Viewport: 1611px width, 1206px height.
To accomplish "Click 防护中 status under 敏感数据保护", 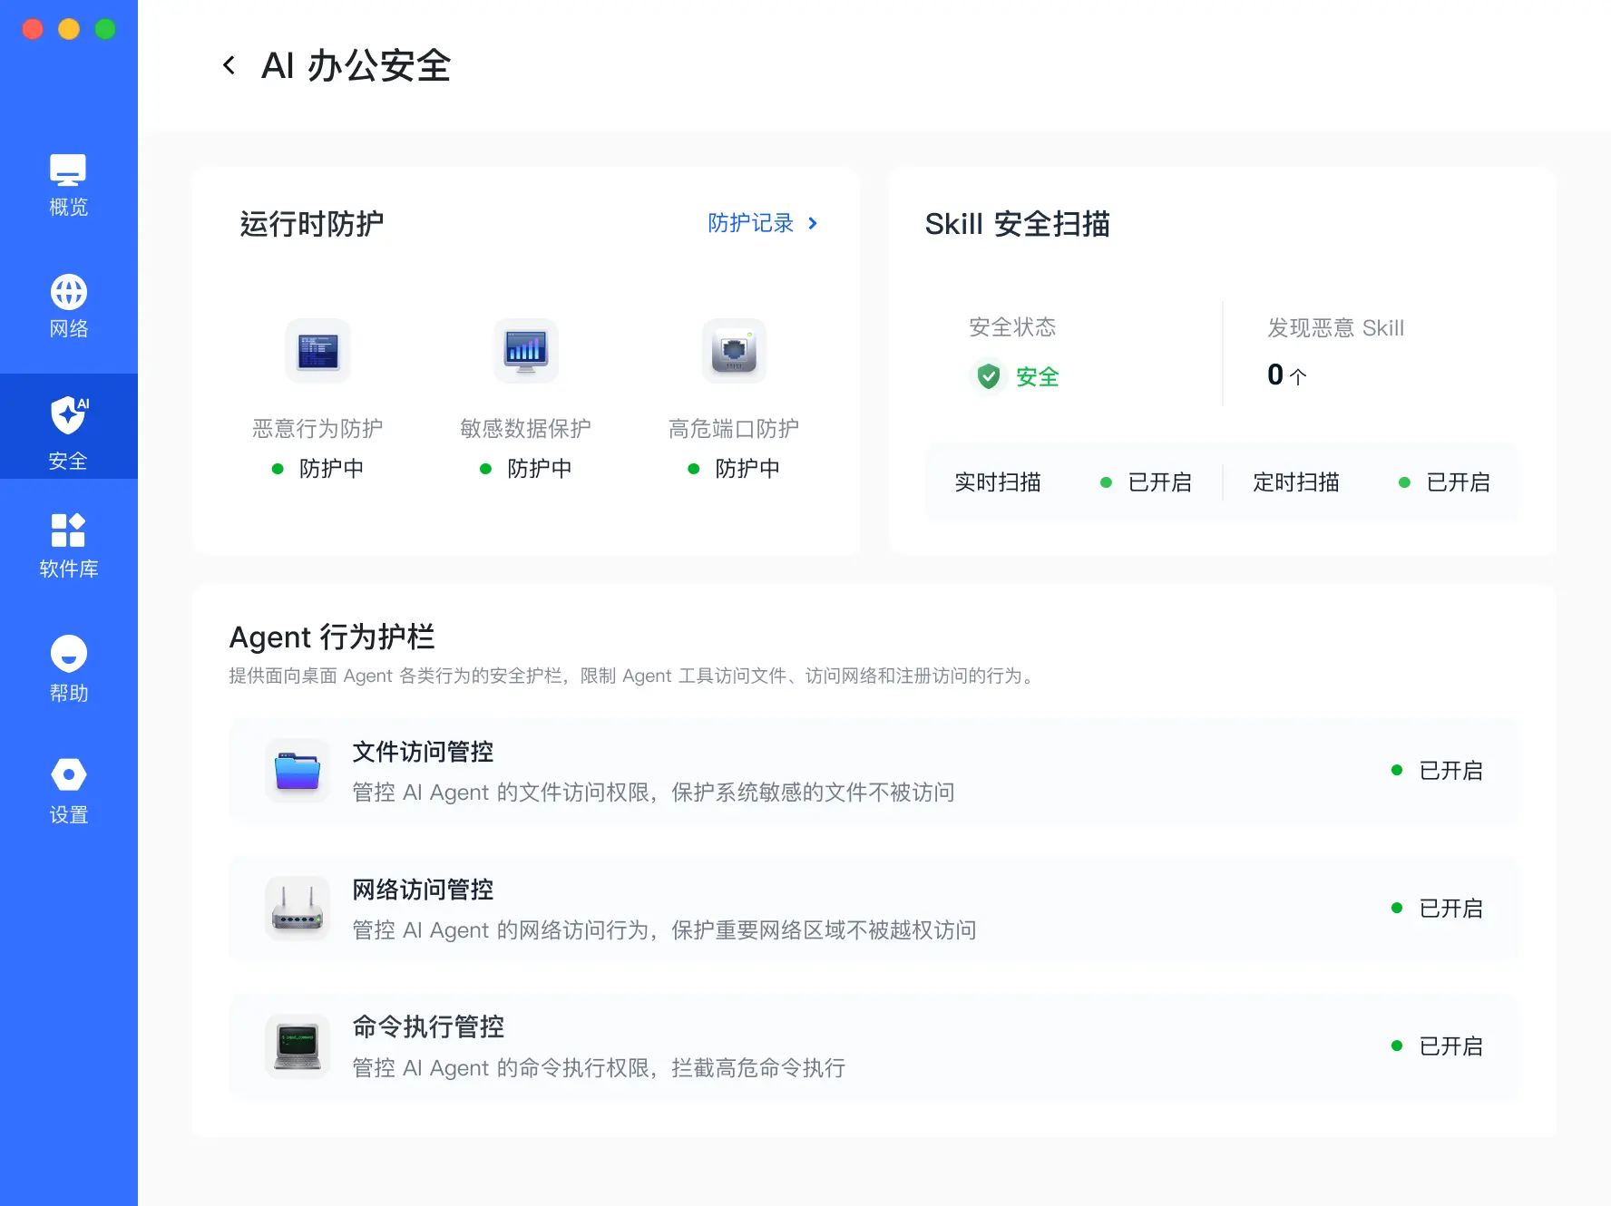I will (x=526, y=469).
